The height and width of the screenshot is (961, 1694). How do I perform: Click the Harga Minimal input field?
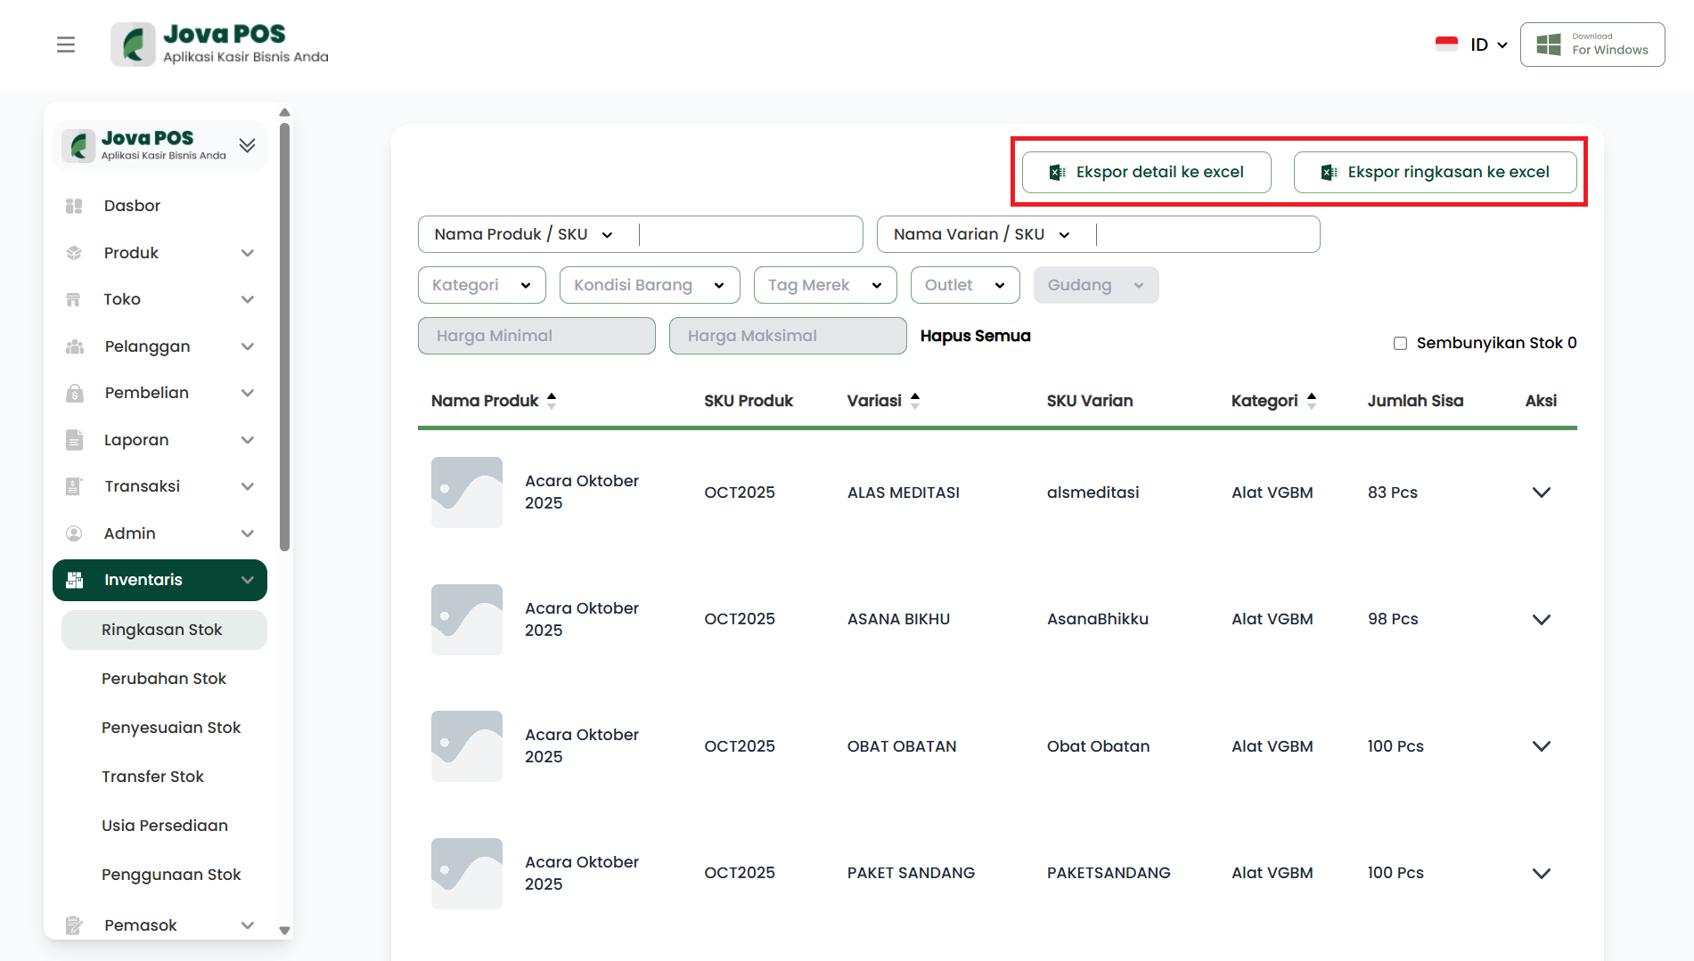[536, 336]
